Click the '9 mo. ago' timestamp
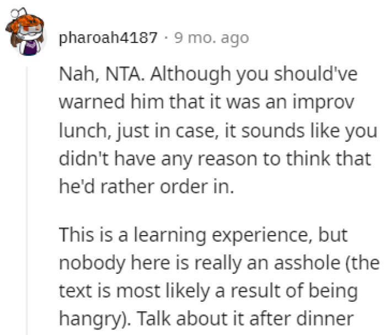 tap(212, 38)
